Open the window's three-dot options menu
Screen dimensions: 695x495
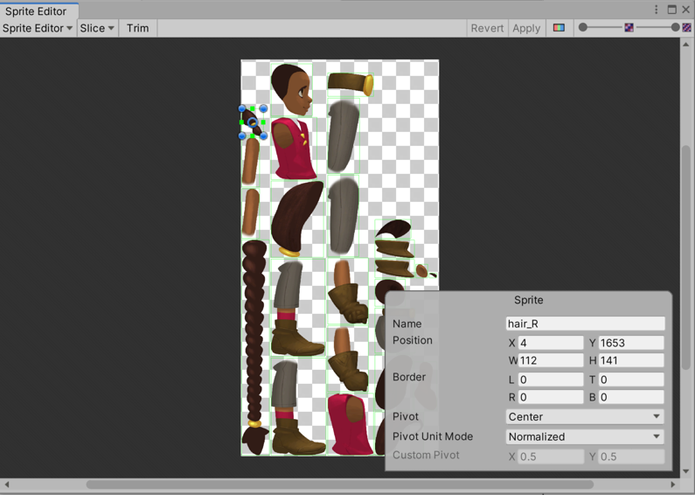[x=656, y=10]
